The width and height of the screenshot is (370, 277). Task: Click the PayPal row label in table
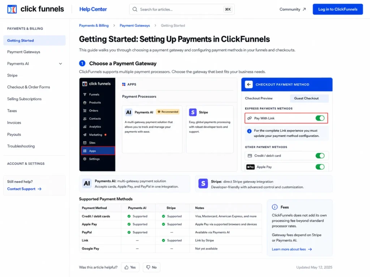[87, 232]
